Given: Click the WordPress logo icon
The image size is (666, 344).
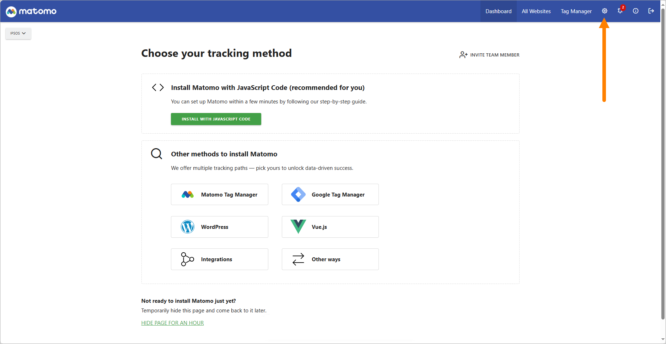Looking at the screenshot, I should point(188,227).
